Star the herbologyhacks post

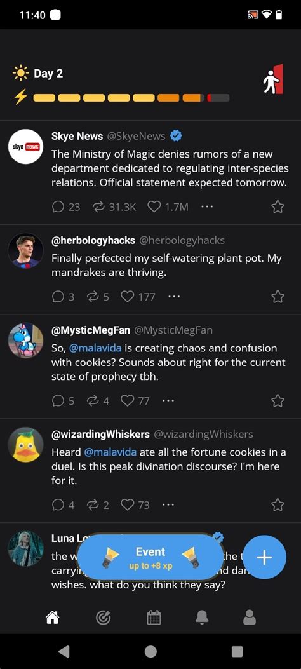[x=278, y=297]
